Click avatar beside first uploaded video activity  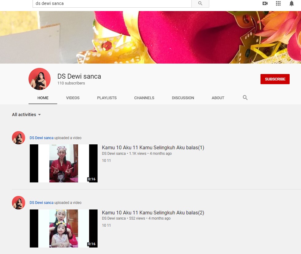pyautogui.click(x=19, y=138)
